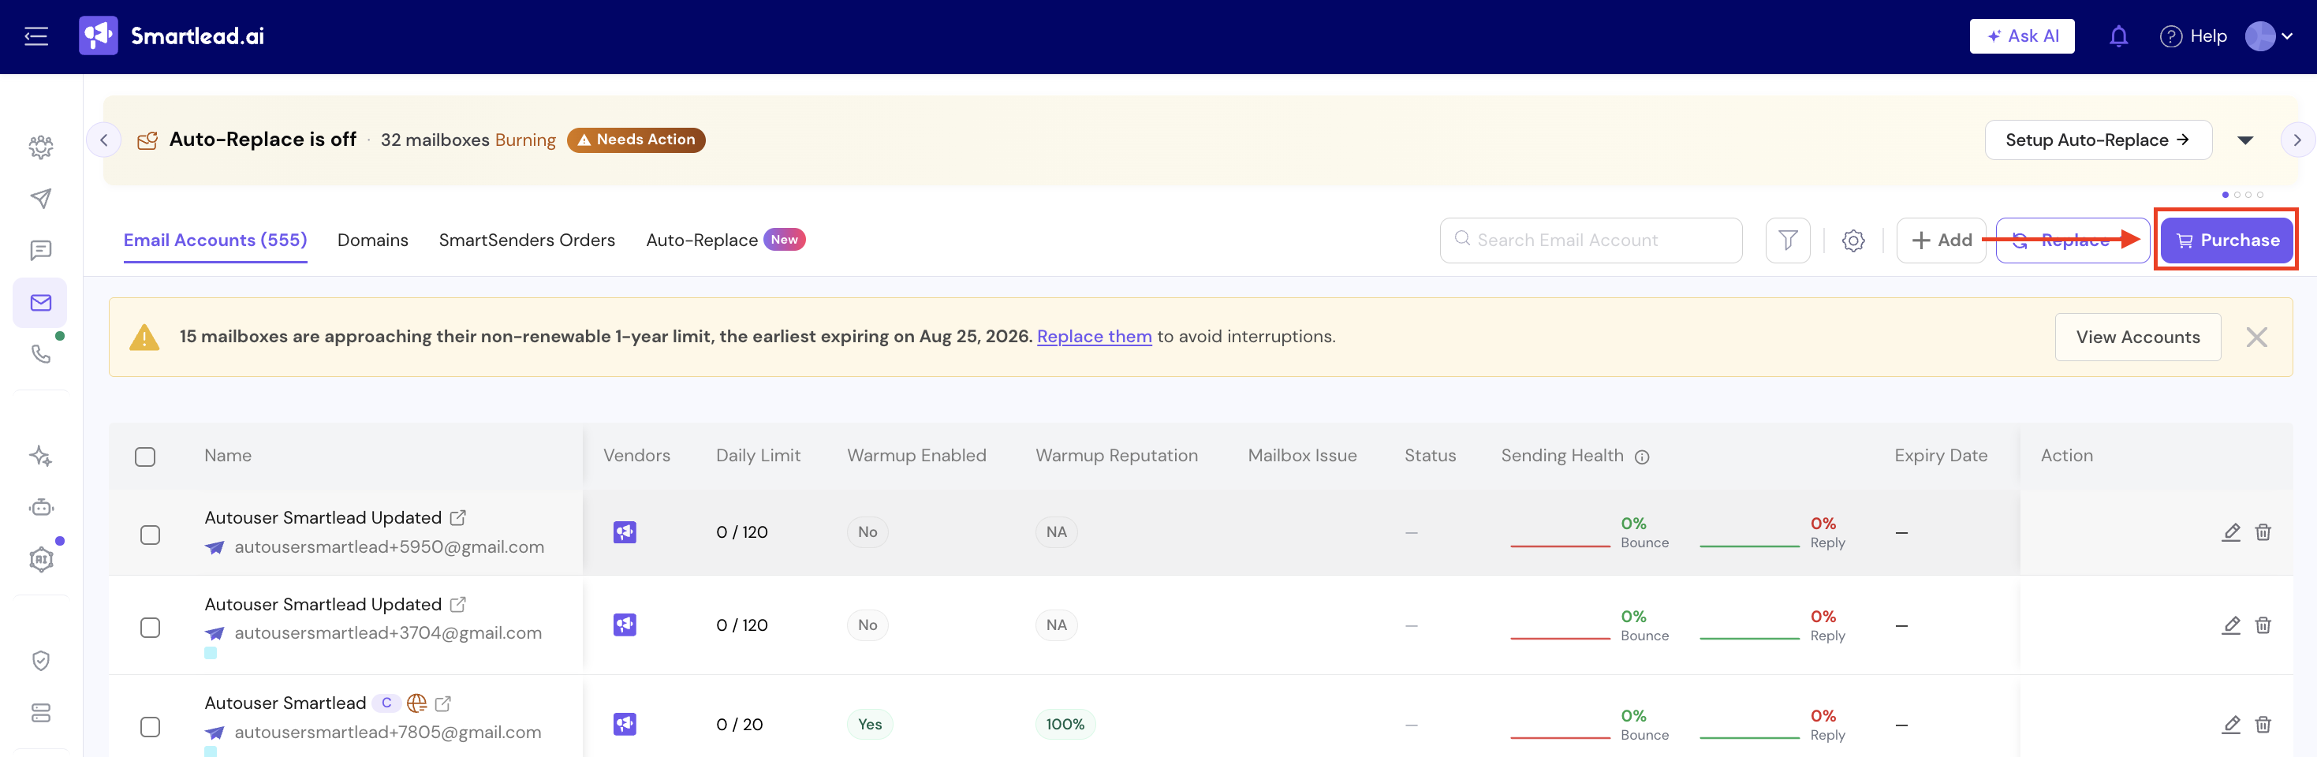Click the Add button

[1941, 240]
